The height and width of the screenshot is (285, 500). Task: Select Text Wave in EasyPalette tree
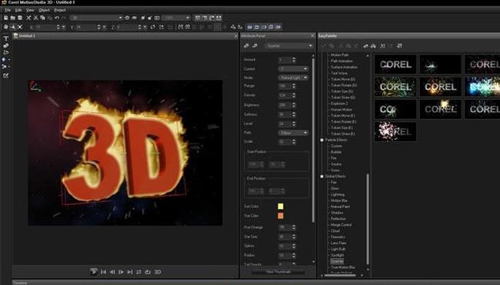[339, 73]
